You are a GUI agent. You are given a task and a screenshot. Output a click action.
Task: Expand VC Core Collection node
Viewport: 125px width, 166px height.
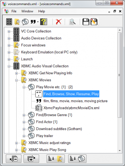click(9, 31)
